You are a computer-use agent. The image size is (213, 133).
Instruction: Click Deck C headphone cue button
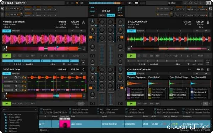point(93,104)
